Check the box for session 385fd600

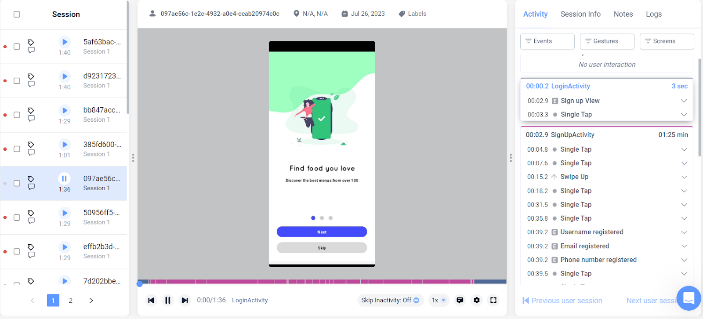17,149
